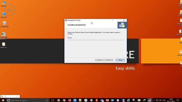This screenshot has width=182, height=102.
Task: Open the Windows Start menu
Action: click(3, 100)
